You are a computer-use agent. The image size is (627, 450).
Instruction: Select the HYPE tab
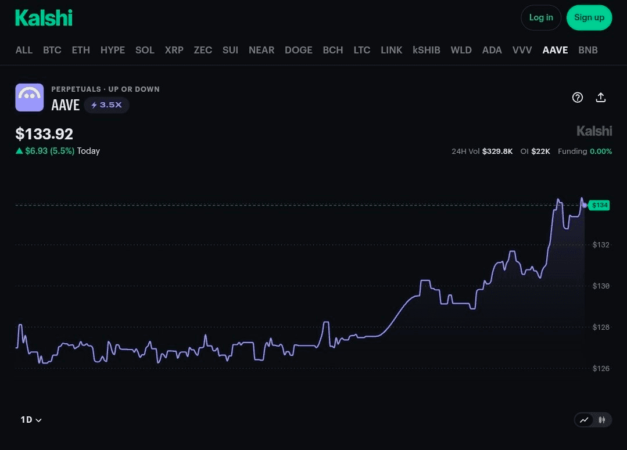(113, 50)
